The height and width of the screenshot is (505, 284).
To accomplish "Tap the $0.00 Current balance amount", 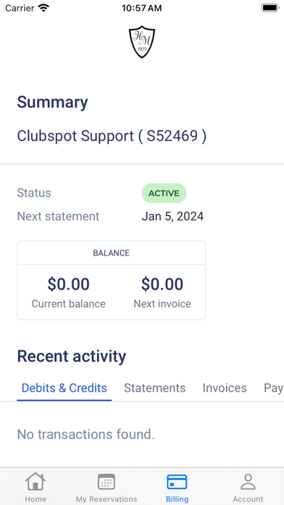I will click(x=69, y=284).
